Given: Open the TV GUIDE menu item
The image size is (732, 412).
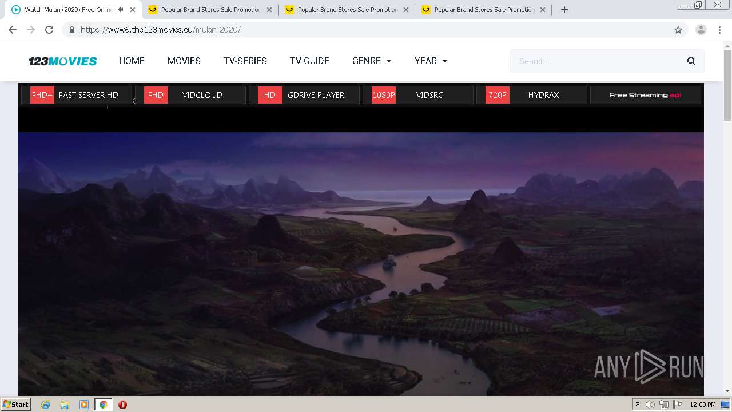Looking at the screenshot, I should point(309,61).
